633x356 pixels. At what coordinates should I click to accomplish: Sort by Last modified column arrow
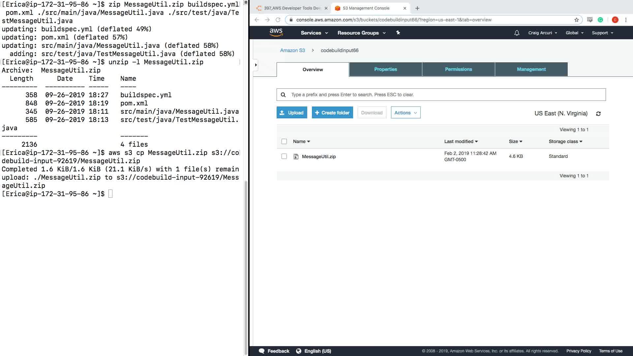pyautogui.click(x=476, y=141)
